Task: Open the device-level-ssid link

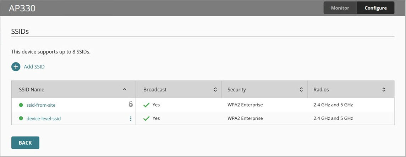Action: pos(44,119)
